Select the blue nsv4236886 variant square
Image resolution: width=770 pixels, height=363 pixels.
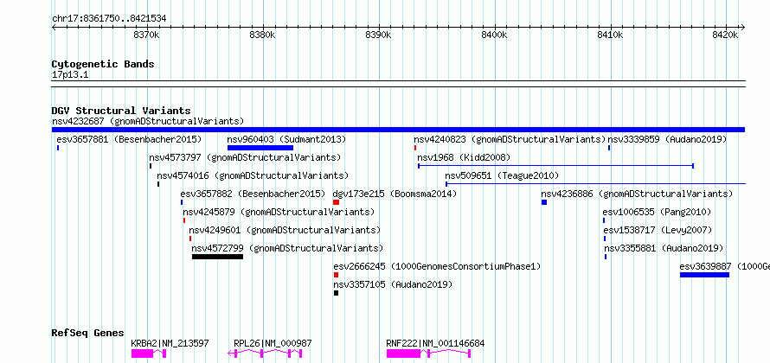(x=544, y=202)
